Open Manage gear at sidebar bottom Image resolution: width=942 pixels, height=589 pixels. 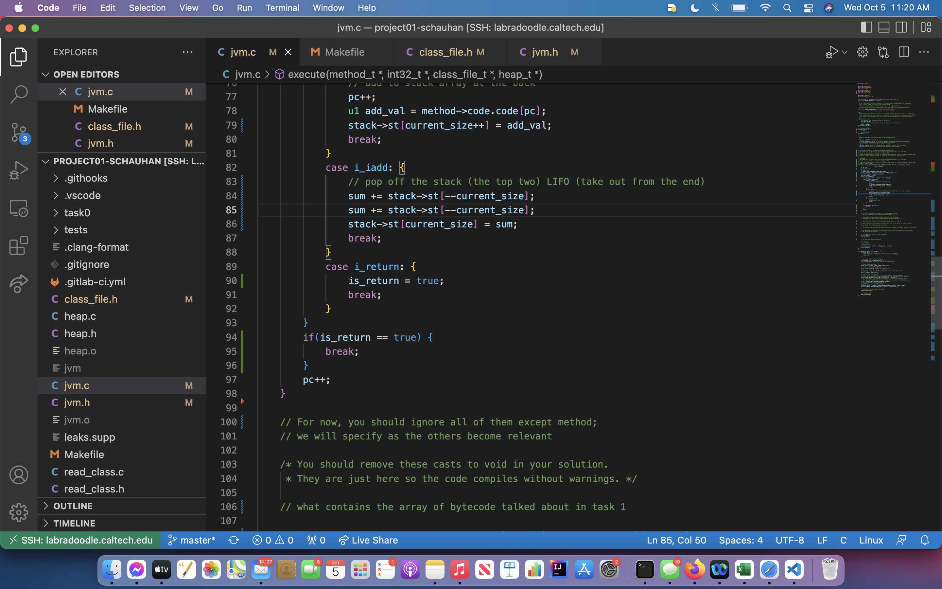18,512
